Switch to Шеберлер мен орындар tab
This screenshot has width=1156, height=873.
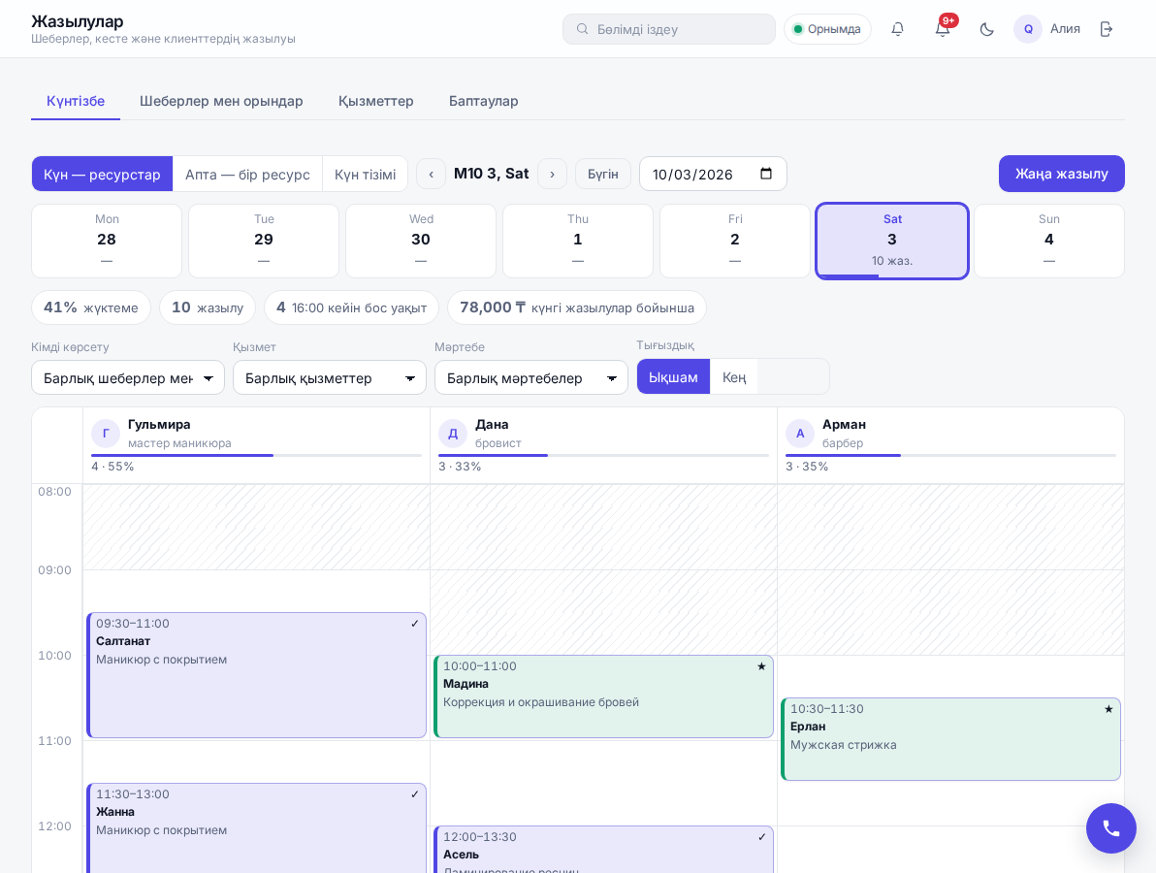click(221, 101)
